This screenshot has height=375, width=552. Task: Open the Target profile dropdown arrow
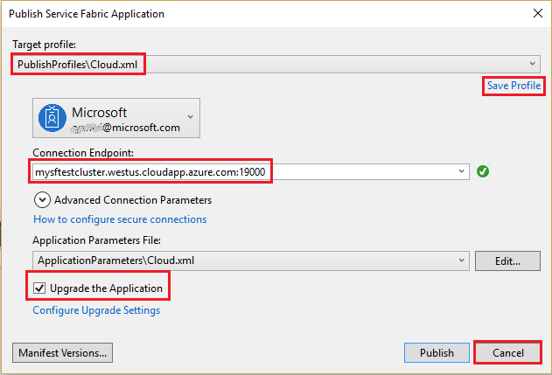(532, 64)
